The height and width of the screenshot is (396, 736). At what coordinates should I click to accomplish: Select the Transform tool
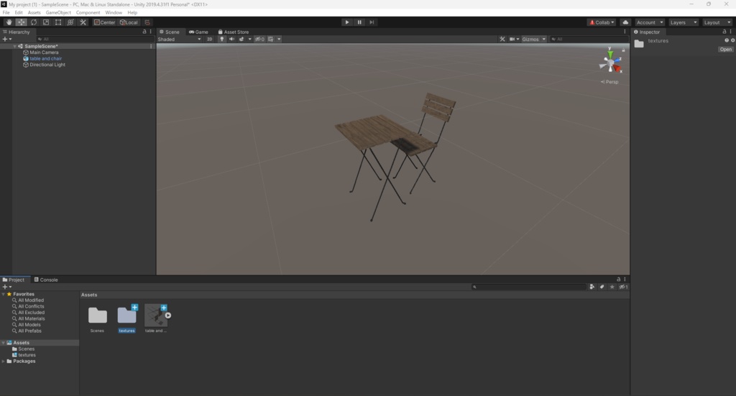pos(70,22)
